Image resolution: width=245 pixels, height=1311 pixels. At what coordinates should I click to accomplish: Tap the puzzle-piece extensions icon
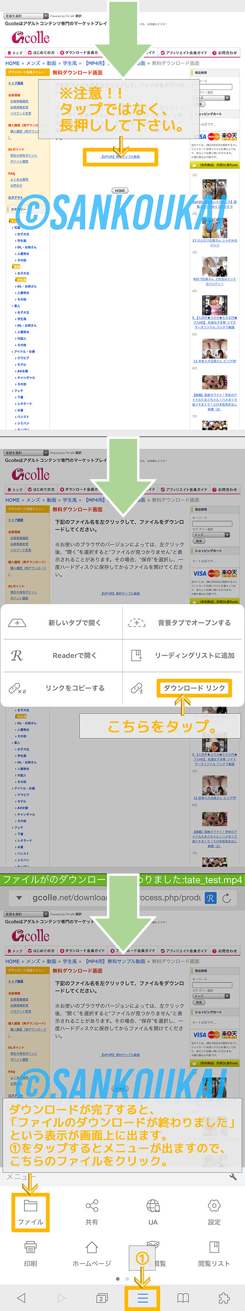pyautogui.click(x=224, y=1297)
